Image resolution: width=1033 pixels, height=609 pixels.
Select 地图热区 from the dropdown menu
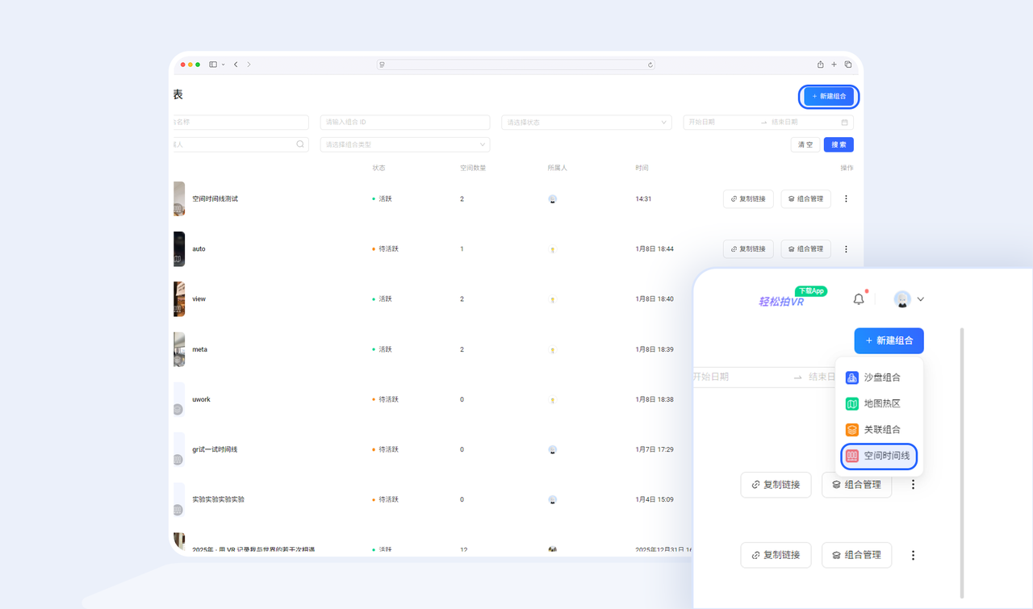coord(881,403)
